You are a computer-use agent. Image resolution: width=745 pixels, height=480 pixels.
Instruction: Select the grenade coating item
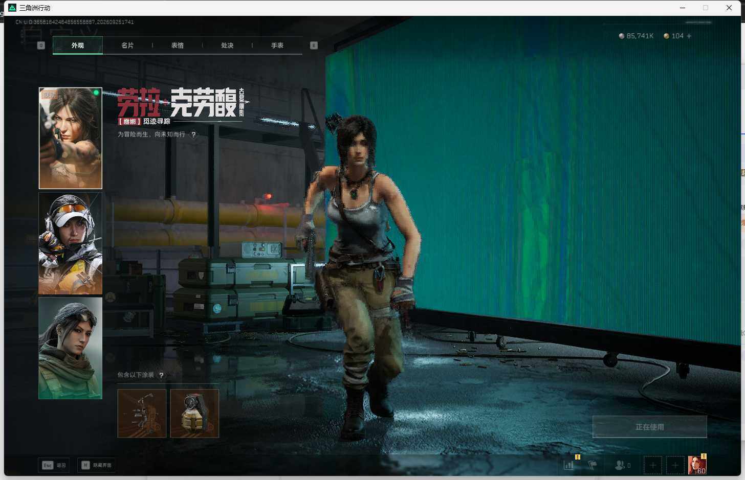click(194, 414)
